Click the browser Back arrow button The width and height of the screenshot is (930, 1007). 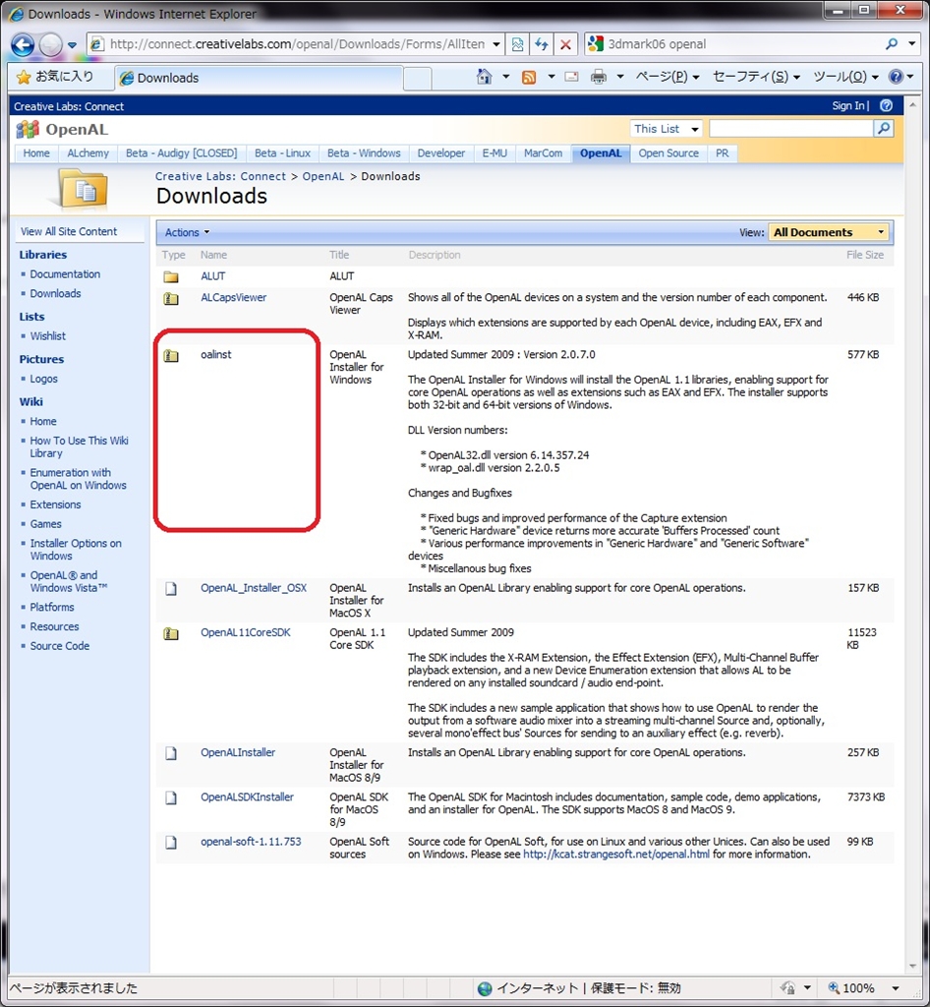pos(24,44)
